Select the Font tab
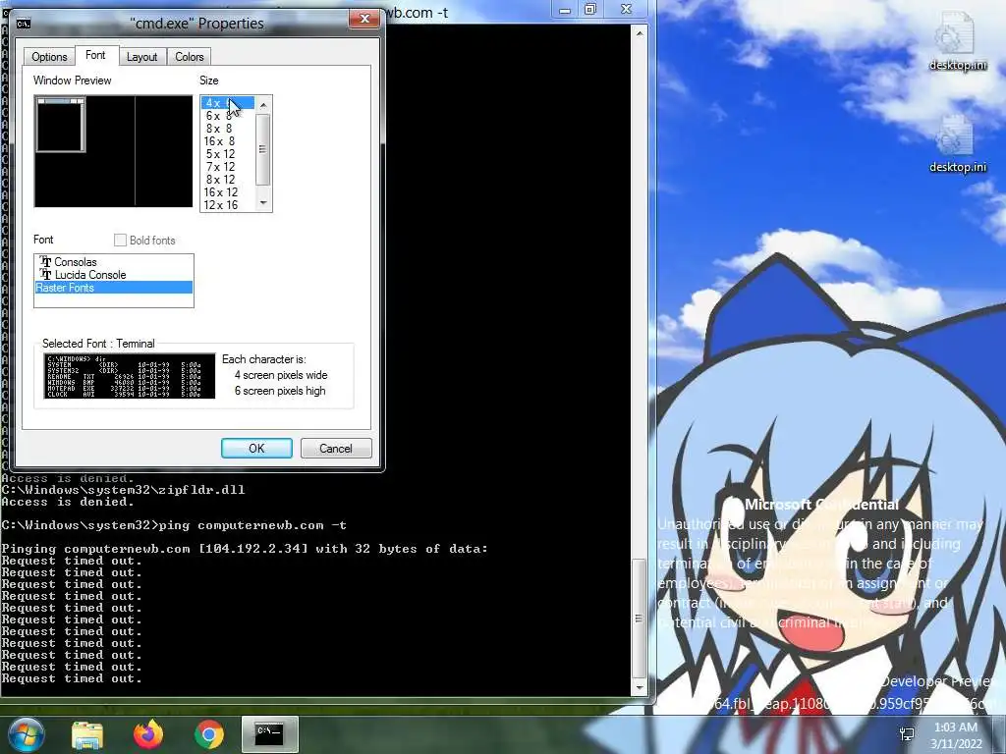1006x754 pixels. coord(95,55)
